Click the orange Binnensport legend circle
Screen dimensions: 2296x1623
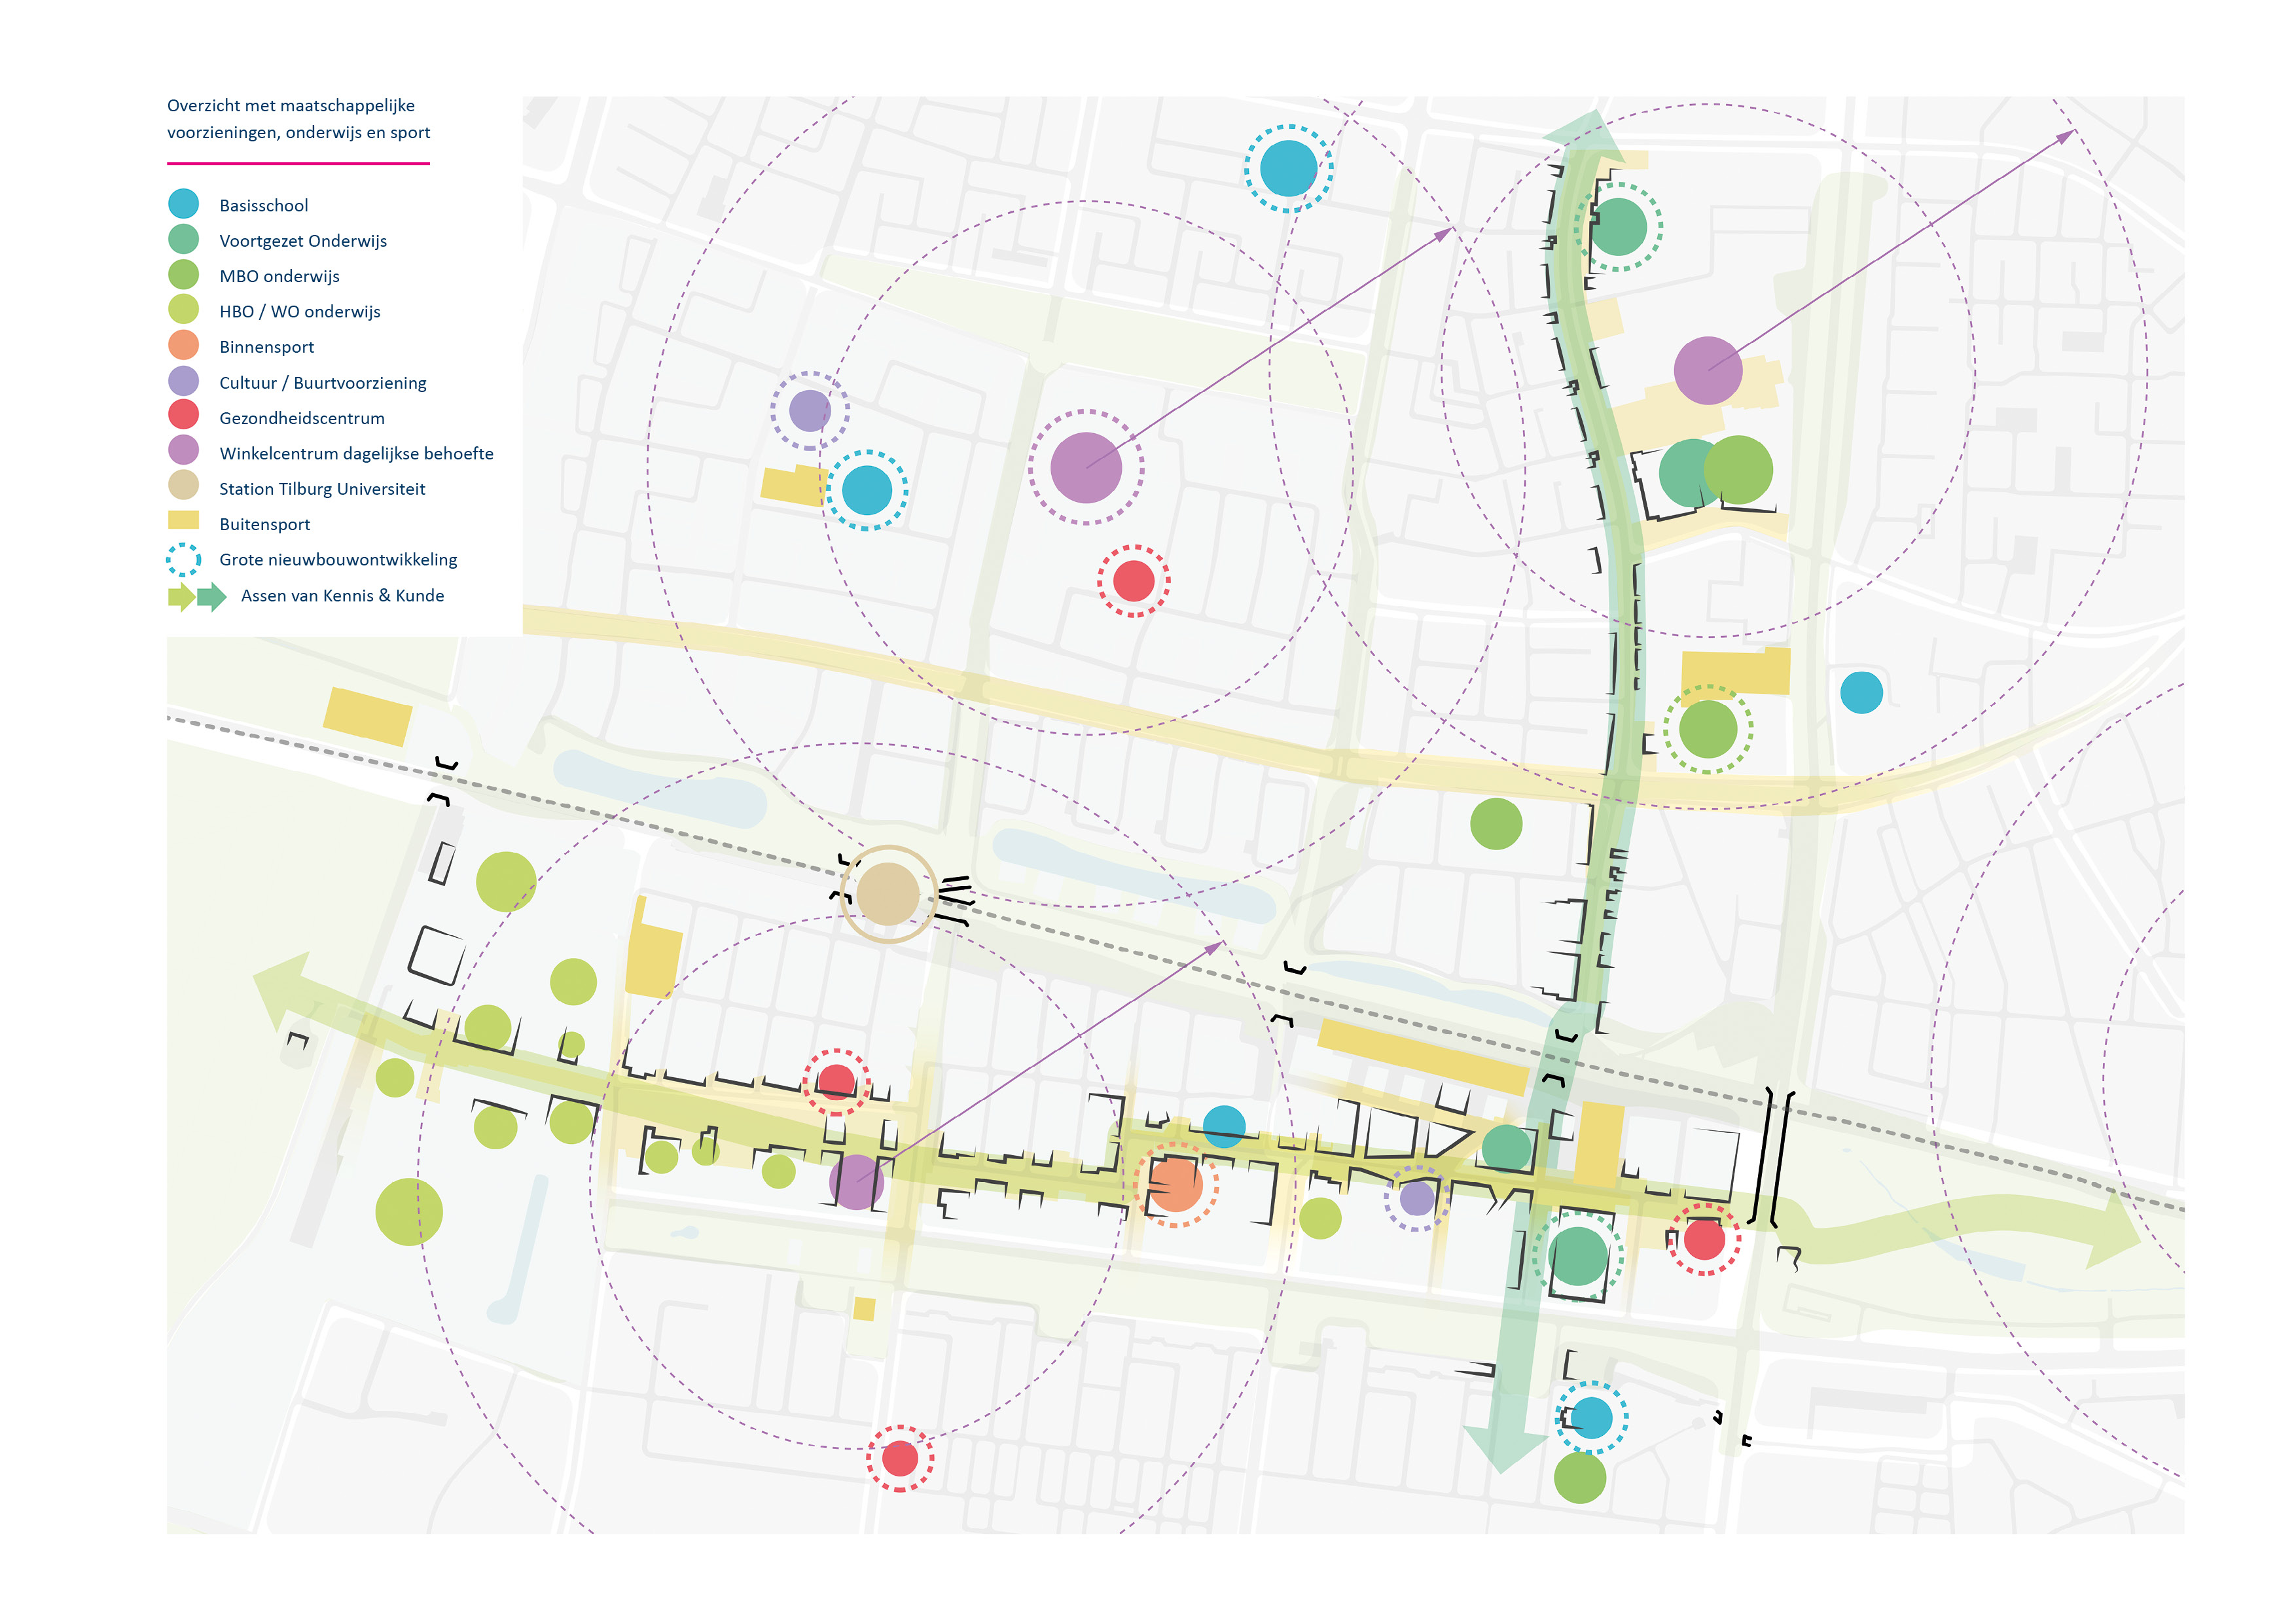point(183,346)
